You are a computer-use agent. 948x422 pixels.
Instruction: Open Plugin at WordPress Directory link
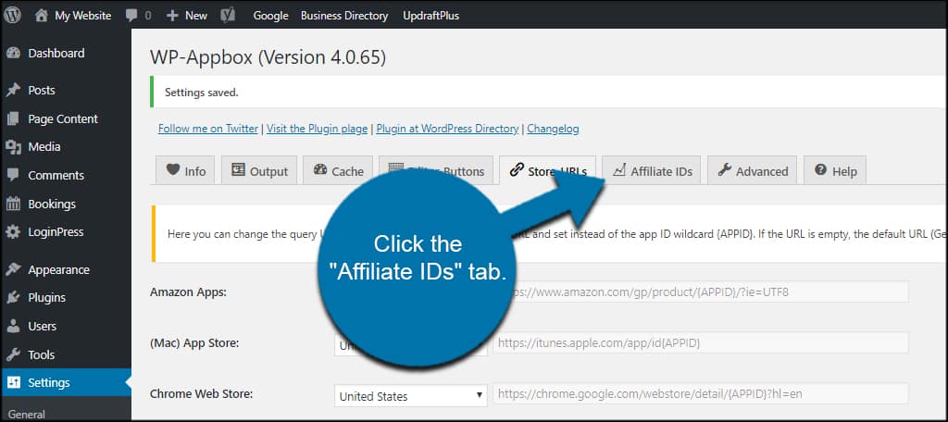(447, 129)
